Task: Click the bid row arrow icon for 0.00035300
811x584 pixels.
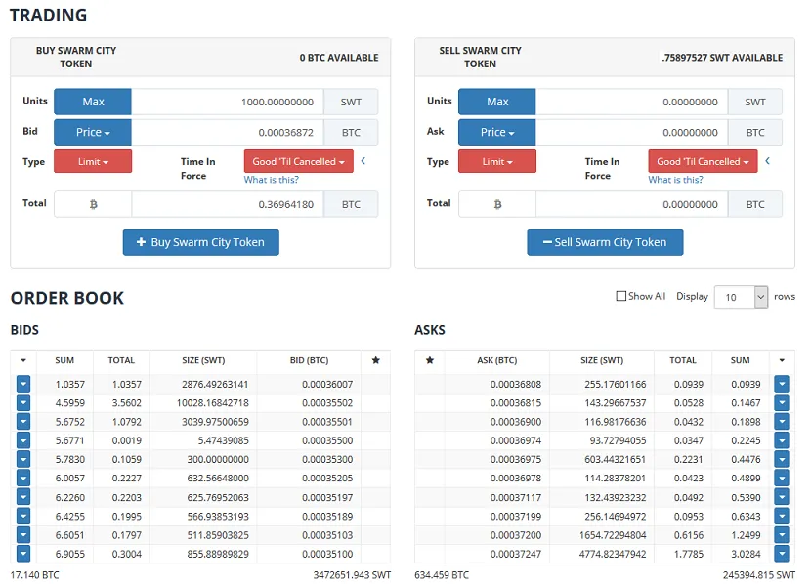Action: (x=23, y=459)
